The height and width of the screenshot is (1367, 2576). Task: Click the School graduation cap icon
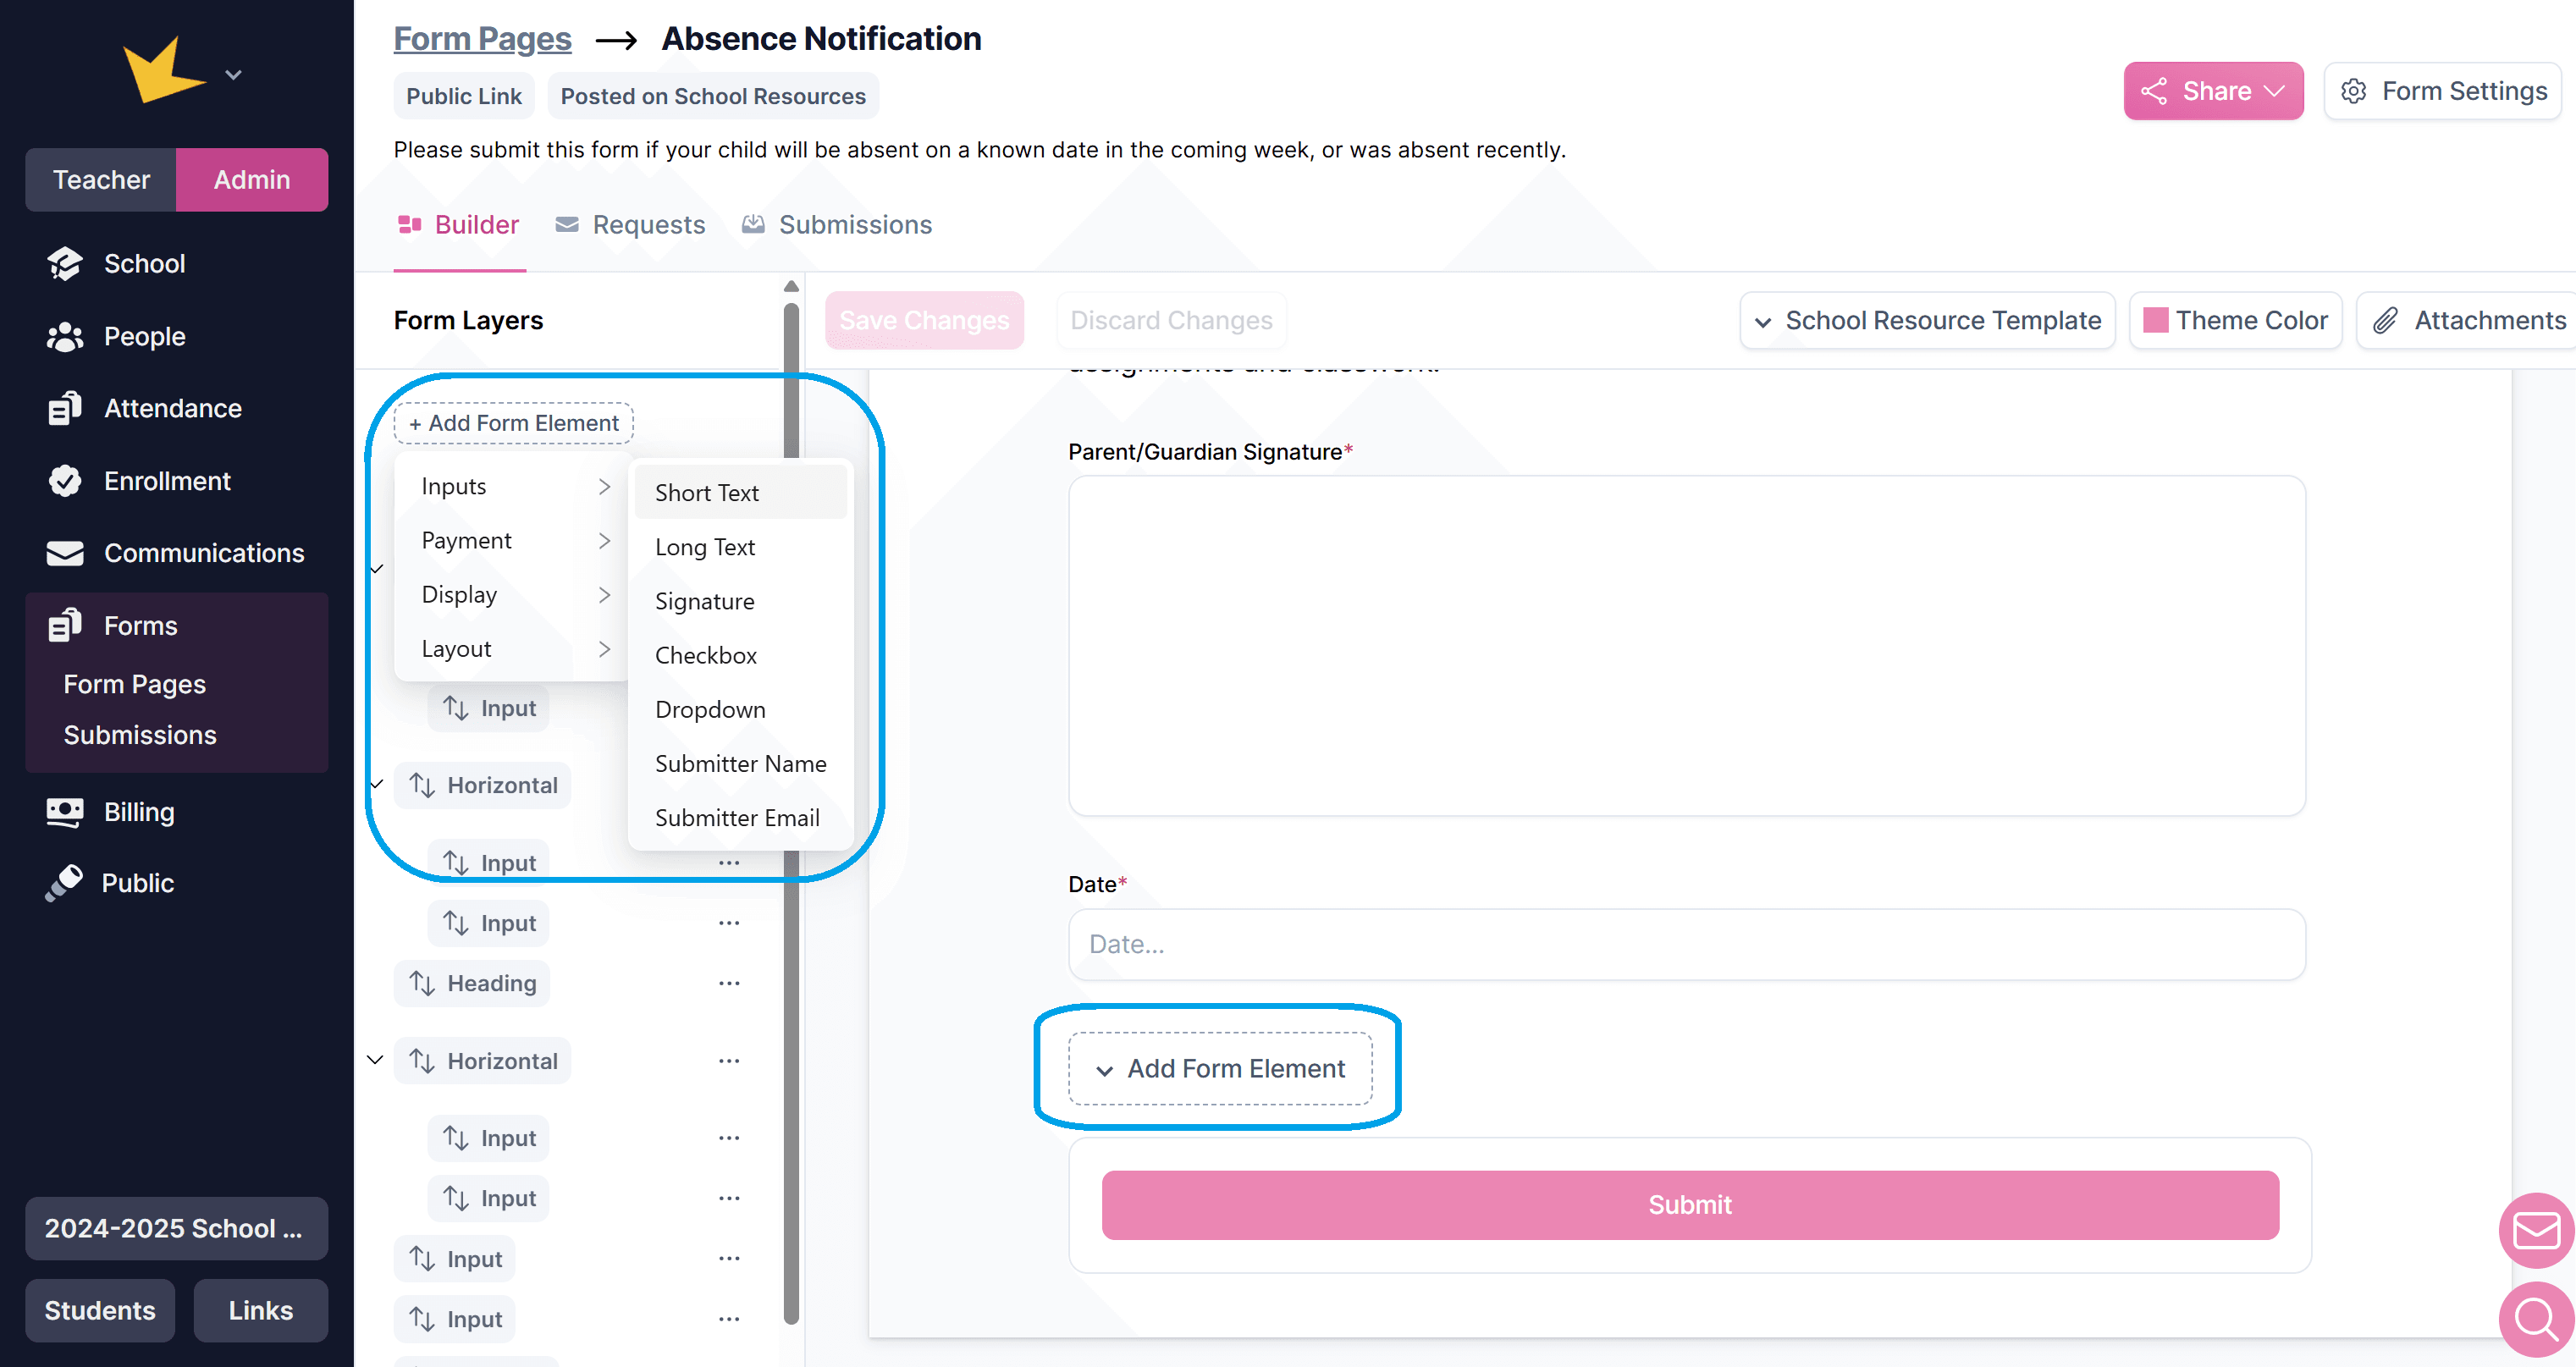[65, 264]
